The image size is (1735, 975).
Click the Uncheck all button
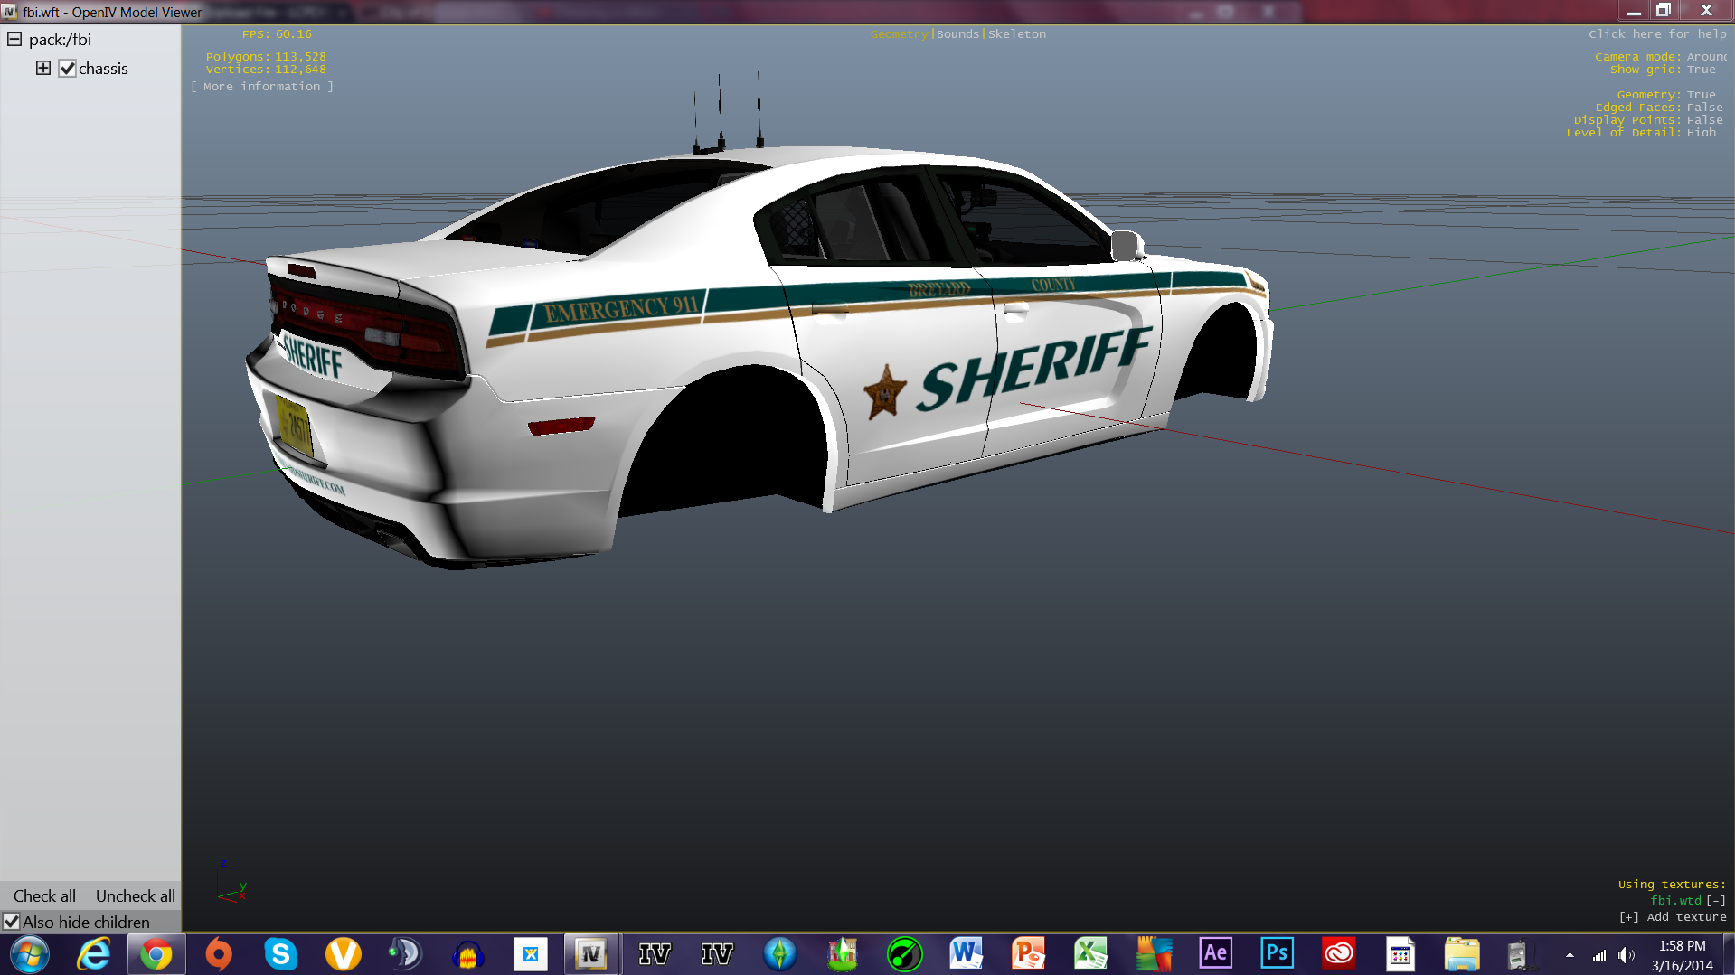[x=135, y=895]
